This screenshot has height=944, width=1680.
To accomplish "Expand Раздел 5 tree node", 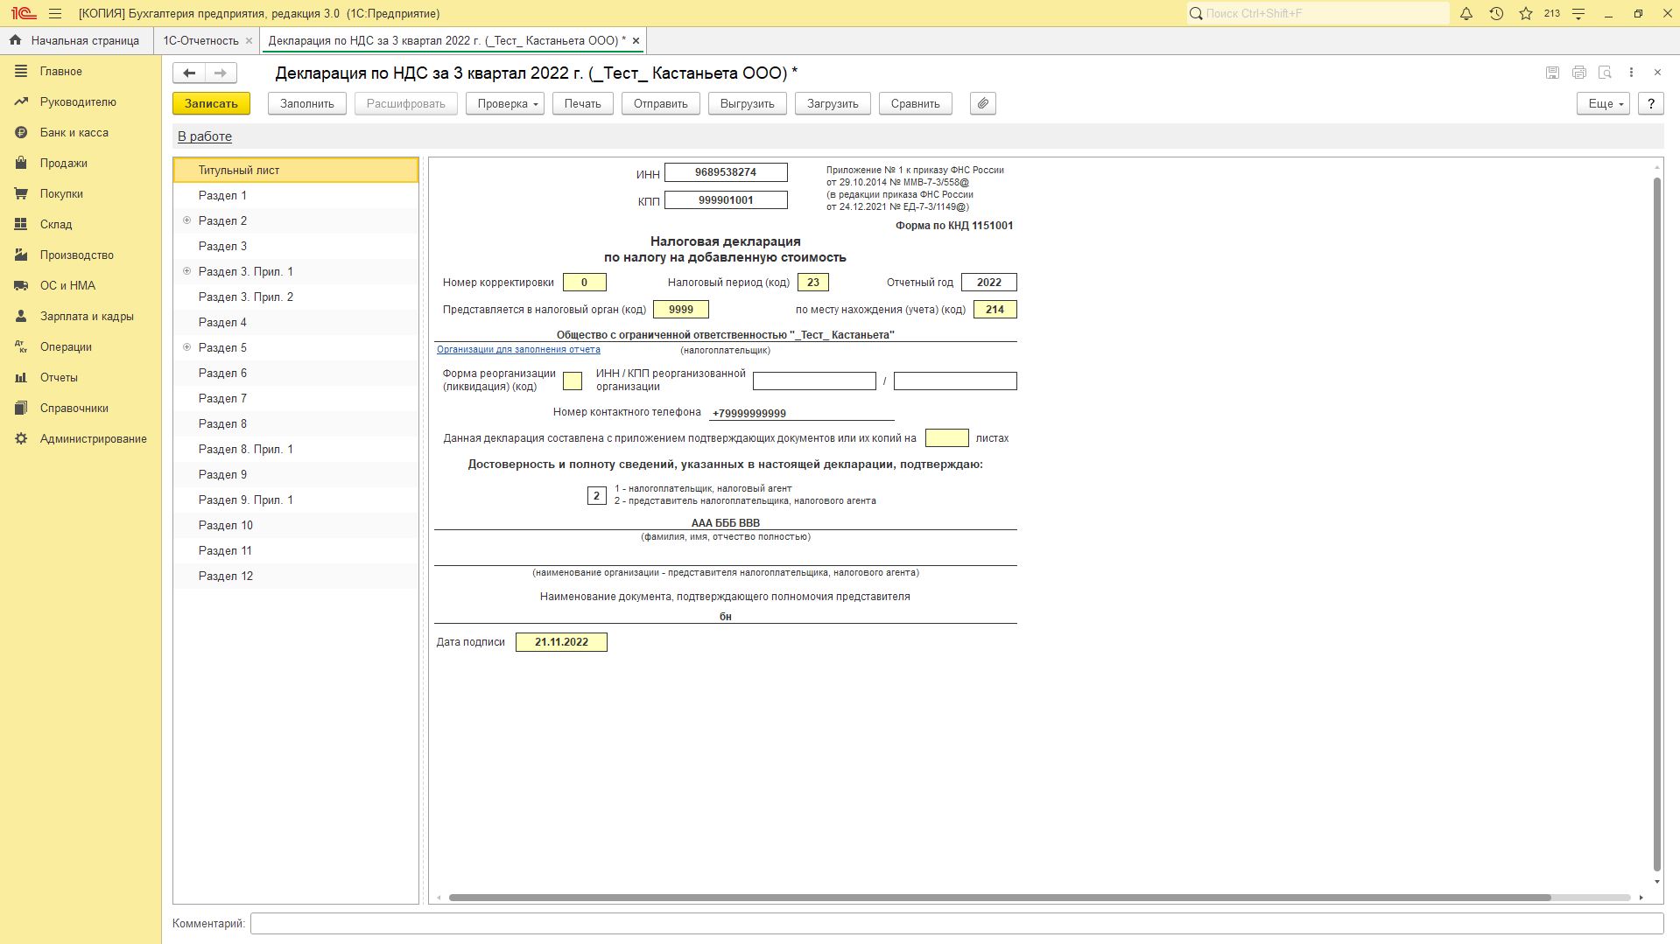I will click(x=186, y=347).
